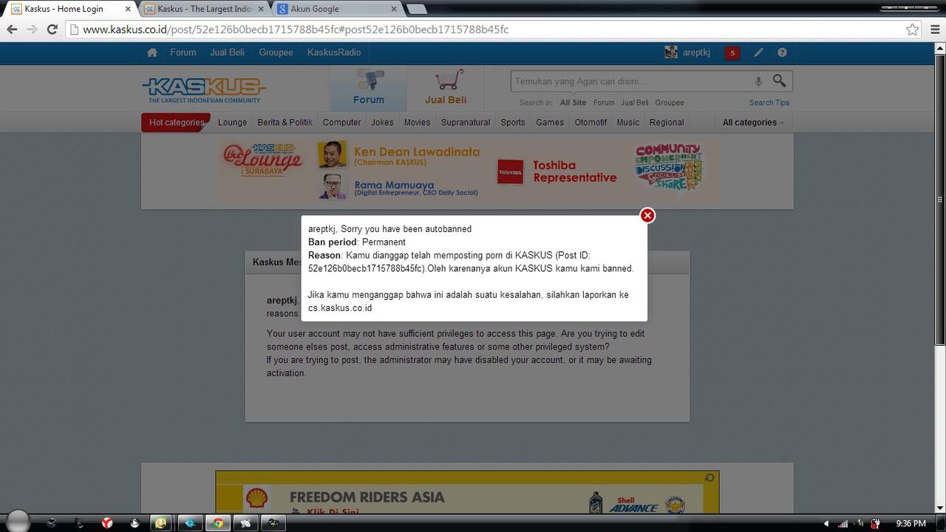The height and width of the screenshot is (532, 946).
Task: Select Groupee search filter
Action: pyautogui.click(x=670, y=103)
